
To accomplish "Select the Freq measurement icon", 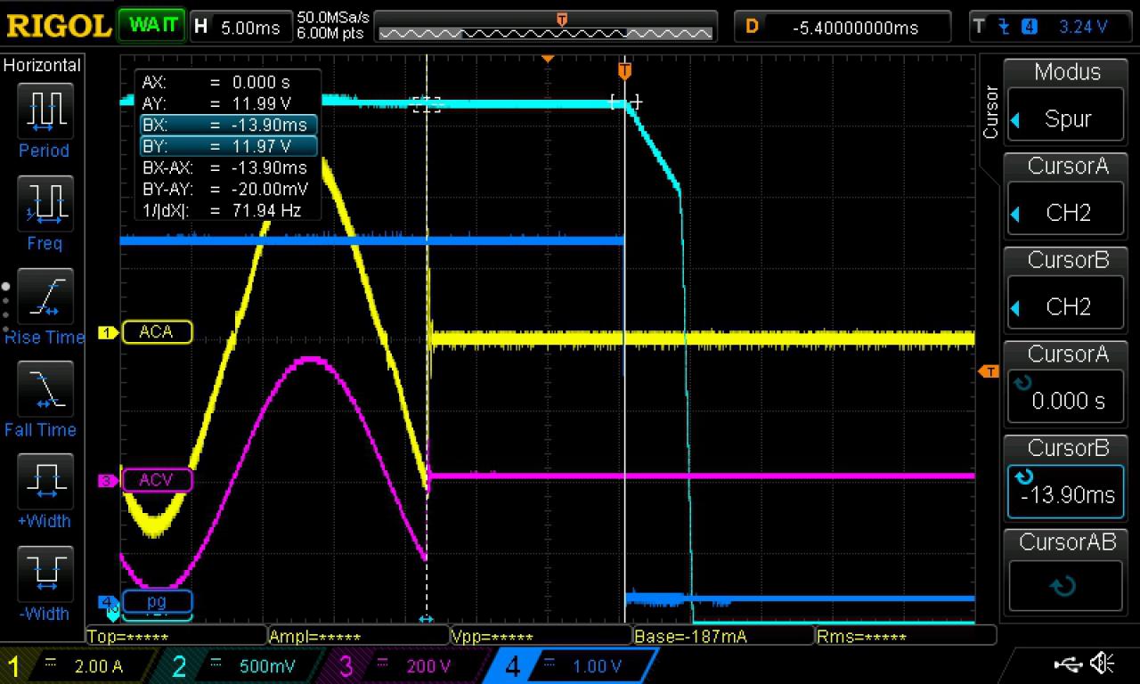I will point(44,205).
